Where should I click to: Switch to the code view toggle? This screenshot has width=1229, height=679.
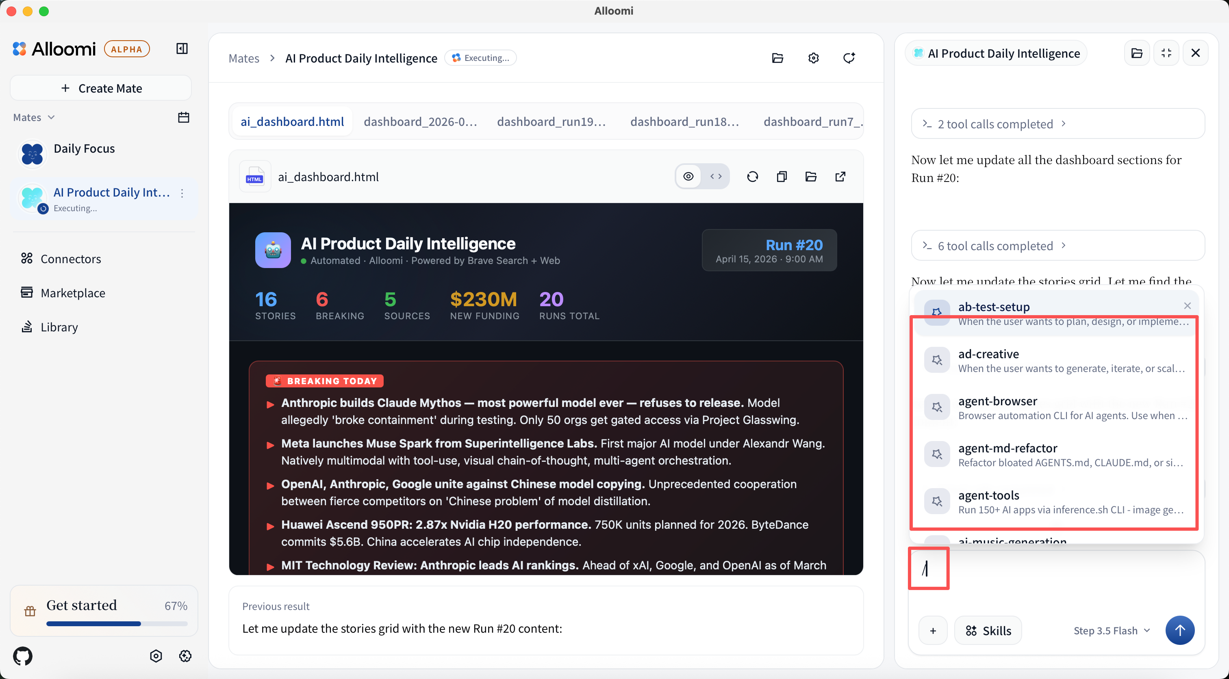click(716, 176)
